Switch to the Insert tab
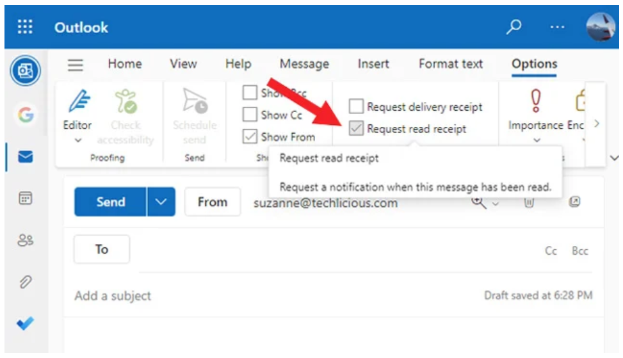 (x=373, y=64)
